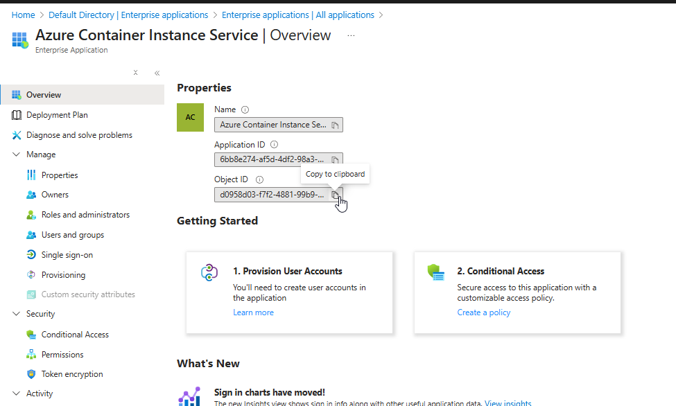This screenshot has height=406, width=676.
Task: Open Users and groups
Action: (72, 235)
